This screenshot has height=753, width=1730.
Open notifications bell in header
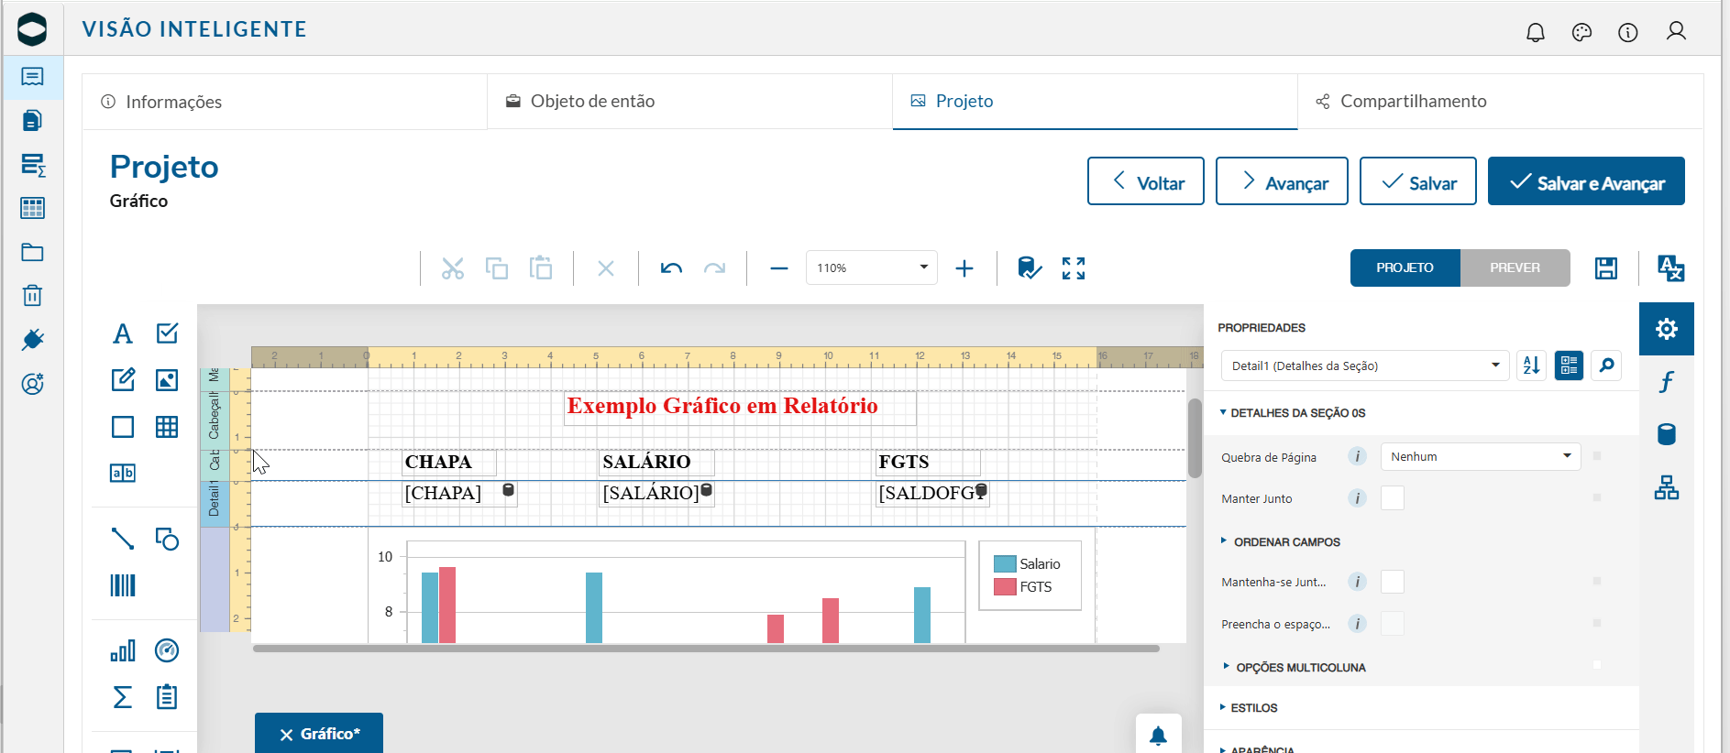click(x=1536, y=32)
